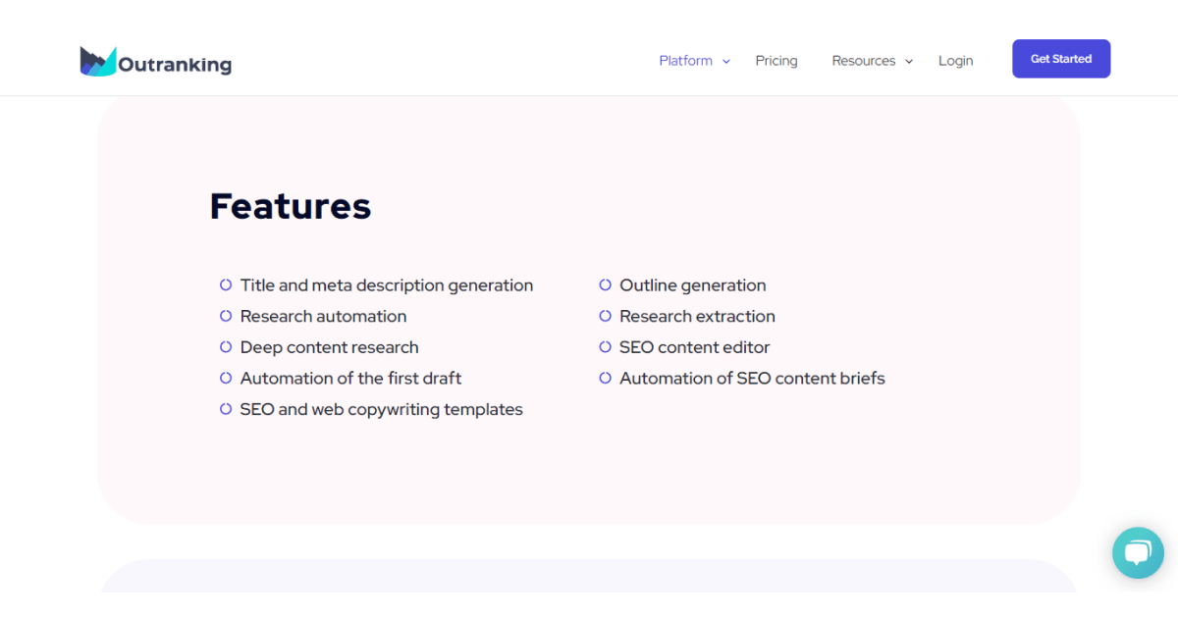Open the chat support widget
This screenshot has width=1178, height=618.
[x=1138, y=552]
